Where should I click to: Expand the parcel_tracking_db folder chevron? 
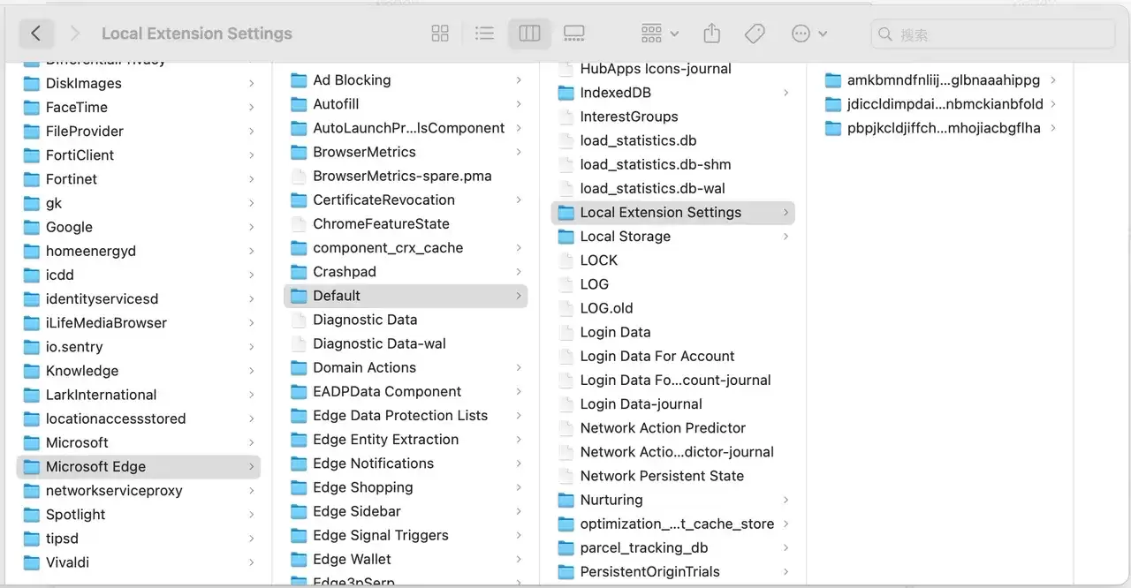coord(786,547)
